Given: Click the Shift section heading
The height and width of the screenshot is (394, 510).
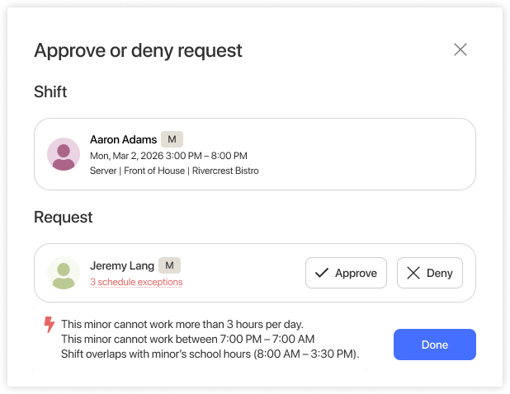Looking at the screenshot, I should pos(50,91).
